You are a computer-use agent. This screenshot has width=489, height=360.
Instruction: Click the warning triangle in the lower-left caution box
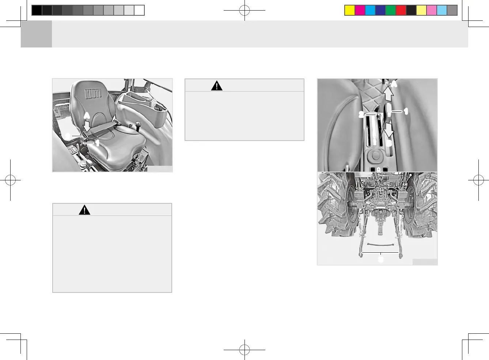[84, 210]
